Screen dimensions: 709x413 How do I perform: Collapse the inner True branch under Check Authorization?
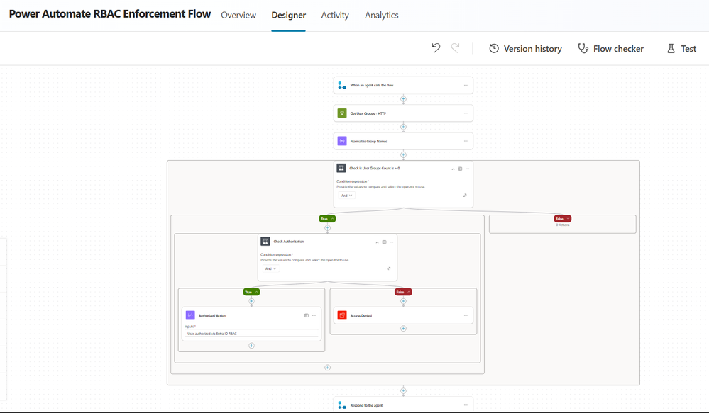tap(251, 292)
